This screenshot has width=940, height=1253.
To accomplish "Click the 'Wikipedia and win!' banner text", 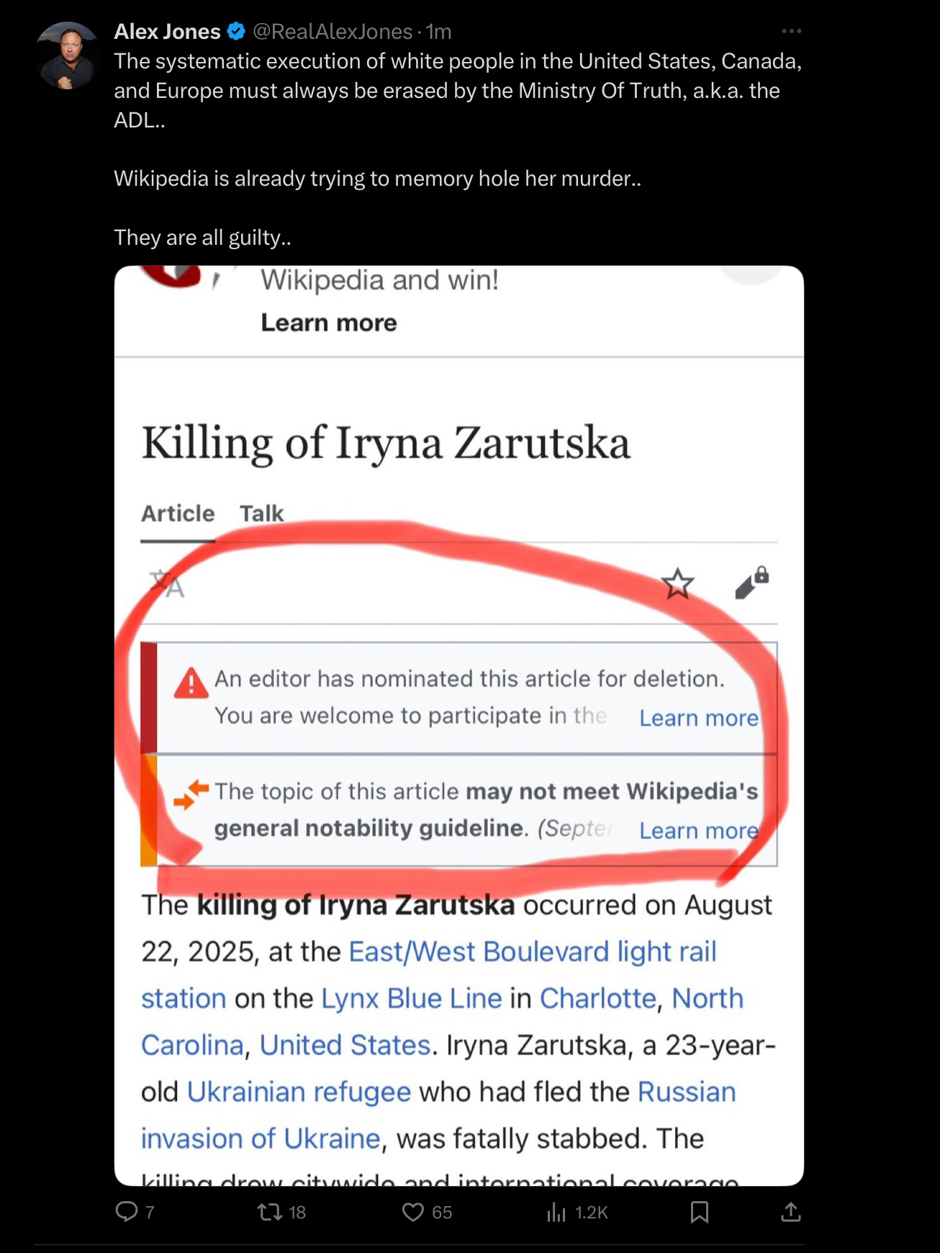I will click(x=379, y=280).
